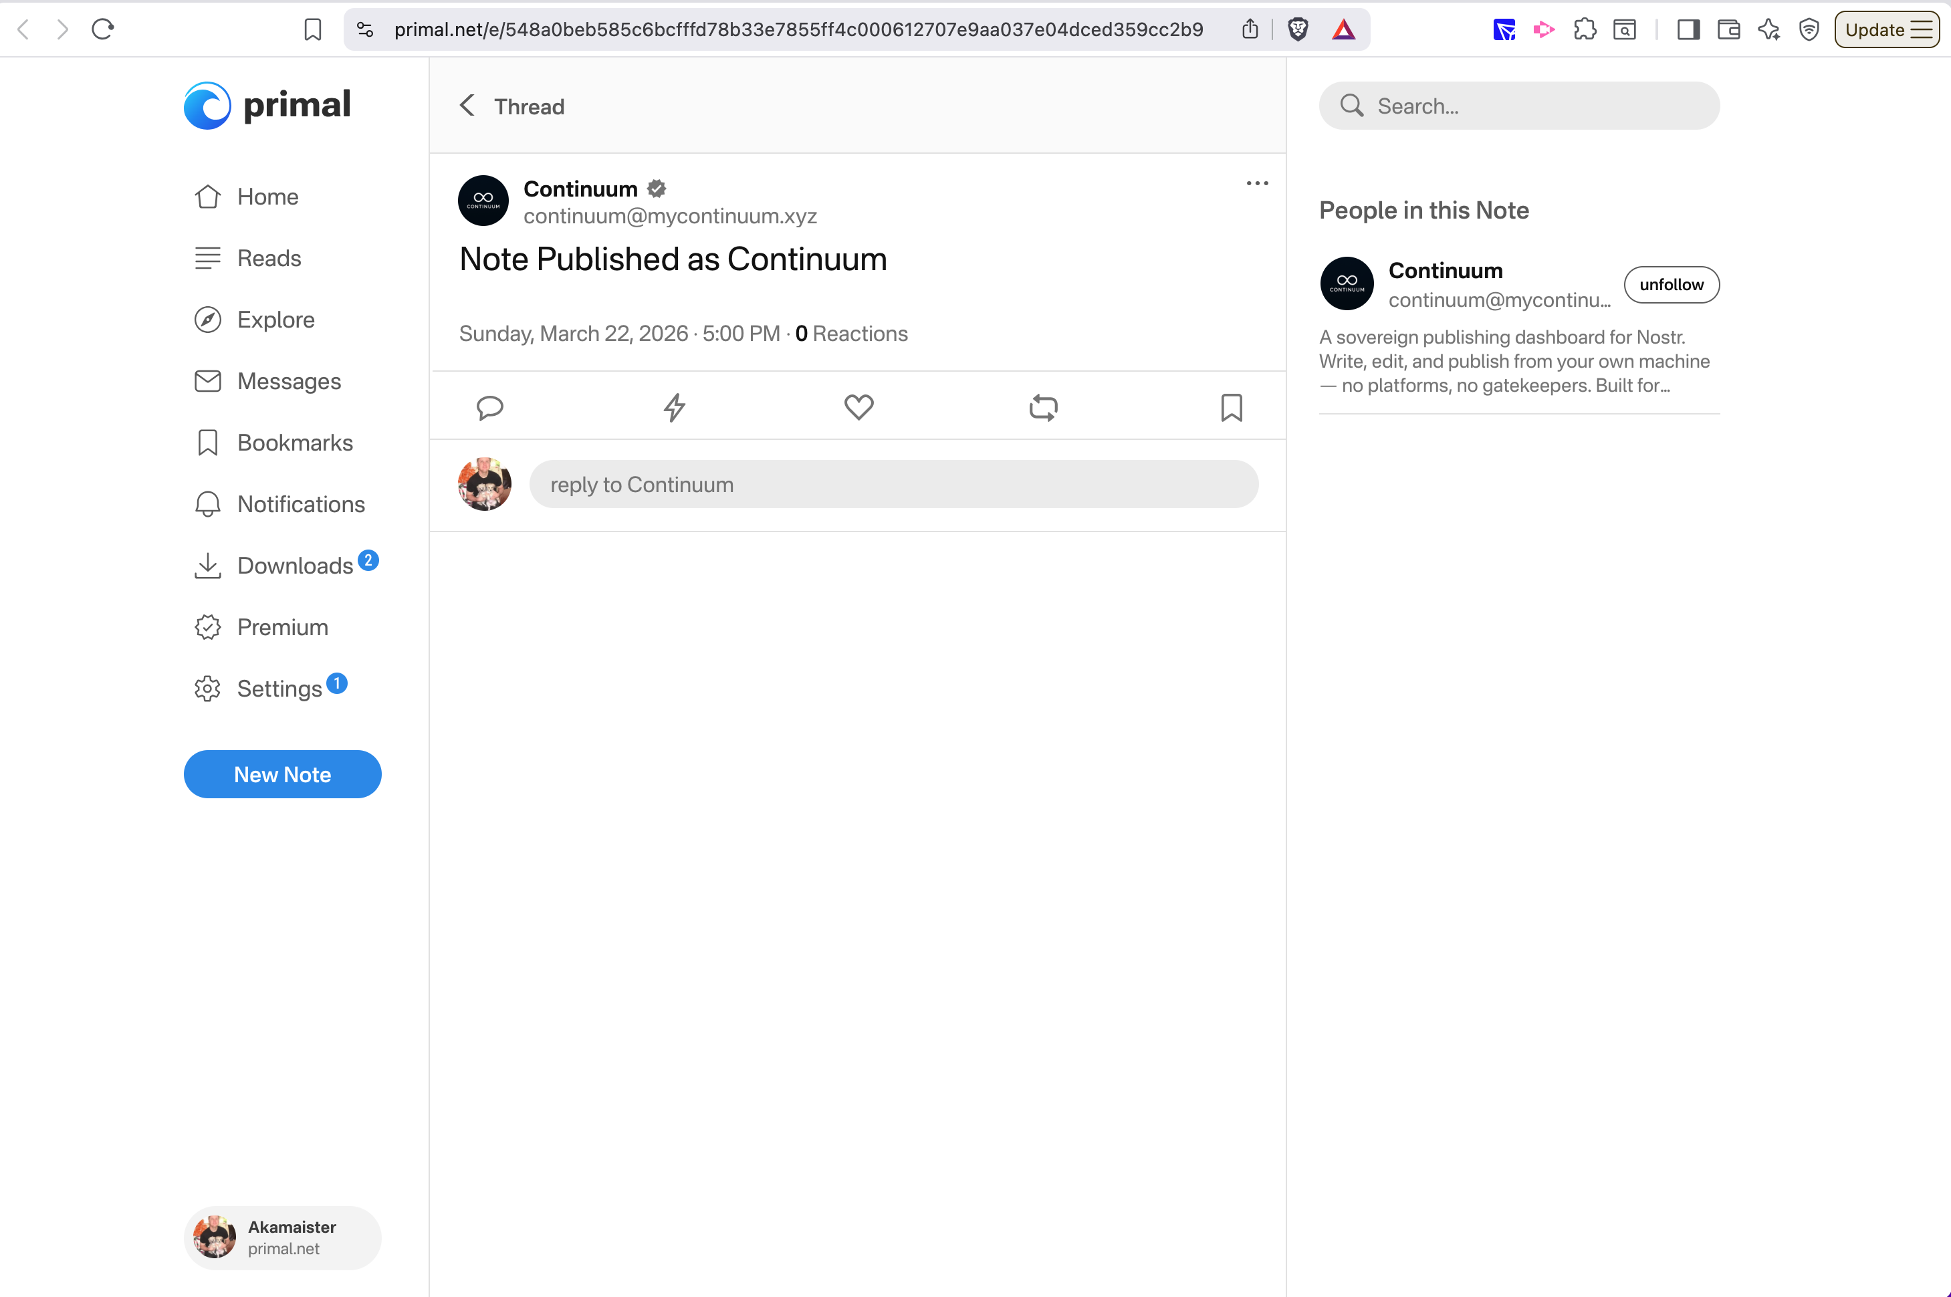Go back using Thread arrow

(x=467, y=106)
